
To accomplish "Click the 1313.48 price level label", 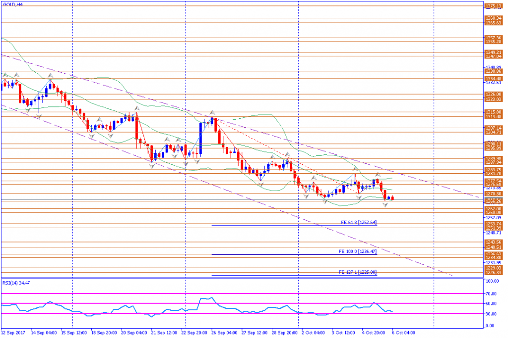I will click(494, 117).
